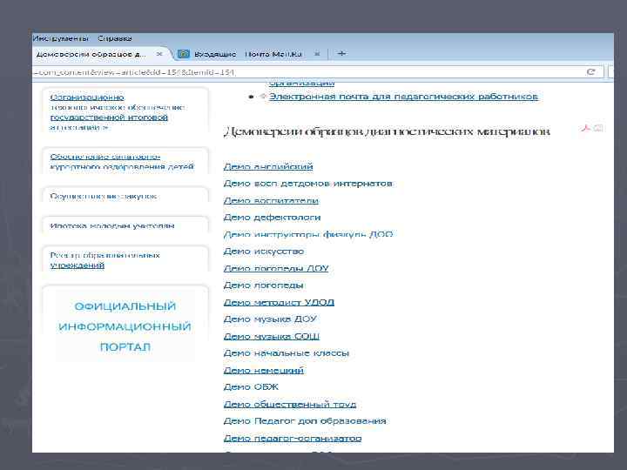Open the Демо логопеды ДОУ link
This screenshot has width=627, height=470.
pos(276,269)
